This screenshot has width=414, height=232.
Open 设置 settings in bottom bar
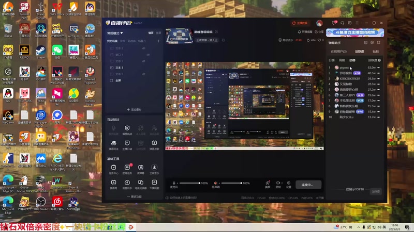(289, 185)
